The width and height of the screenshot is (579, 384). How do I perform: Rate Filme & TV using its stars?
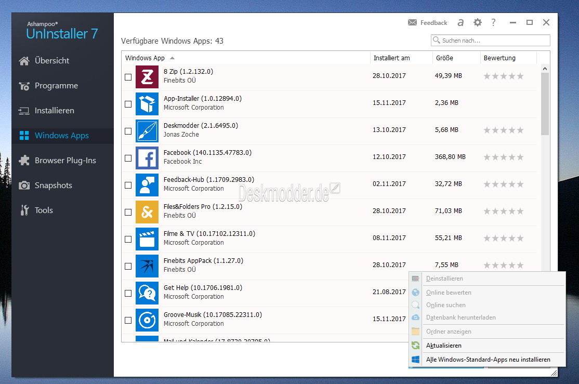click(504, 238)
